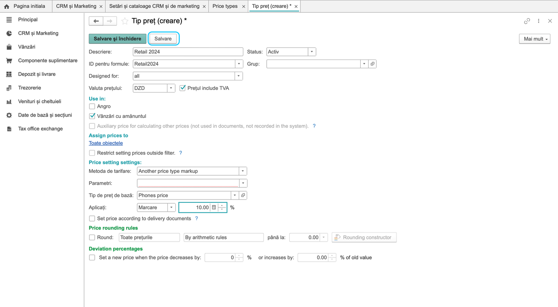Click the Descriere input field
The image size is (558, 307).
pos(188,52)
